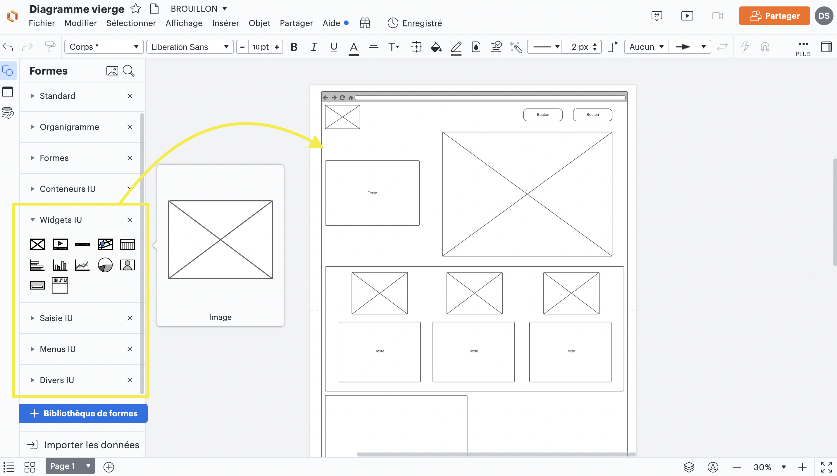Toggle underline formatting
The width and height of the screenshot is (837, 476).
click(333, 47)
